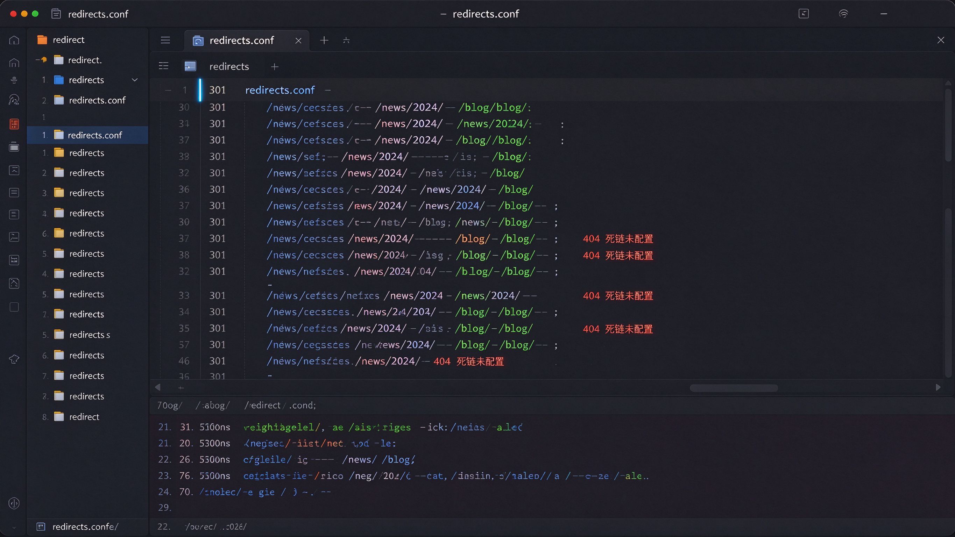Click the hamburger menu icon beside redirects.conf tab
This screenshot has width=955, height=537.
click(x=165, y=40)
